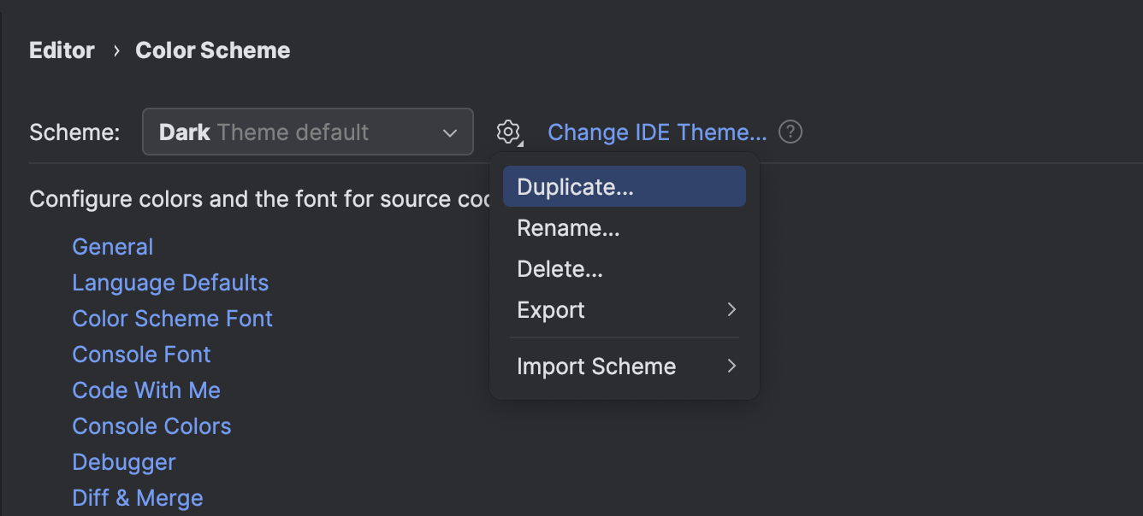The height and width of the screenshot is (516, 1143).
Task: Open scheme actions with the gear icon
Action: pyautogui.click(x=508, y=132)
